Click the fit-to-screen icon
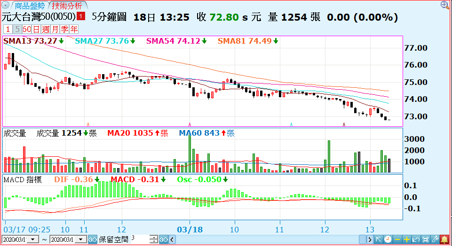 pyautogui.click(x=426, y=239)
